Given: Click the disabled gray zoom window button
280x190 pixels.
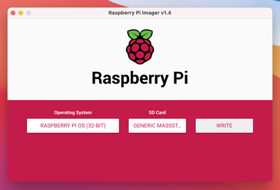Looking at the screenshot, I should coord(28,13).
